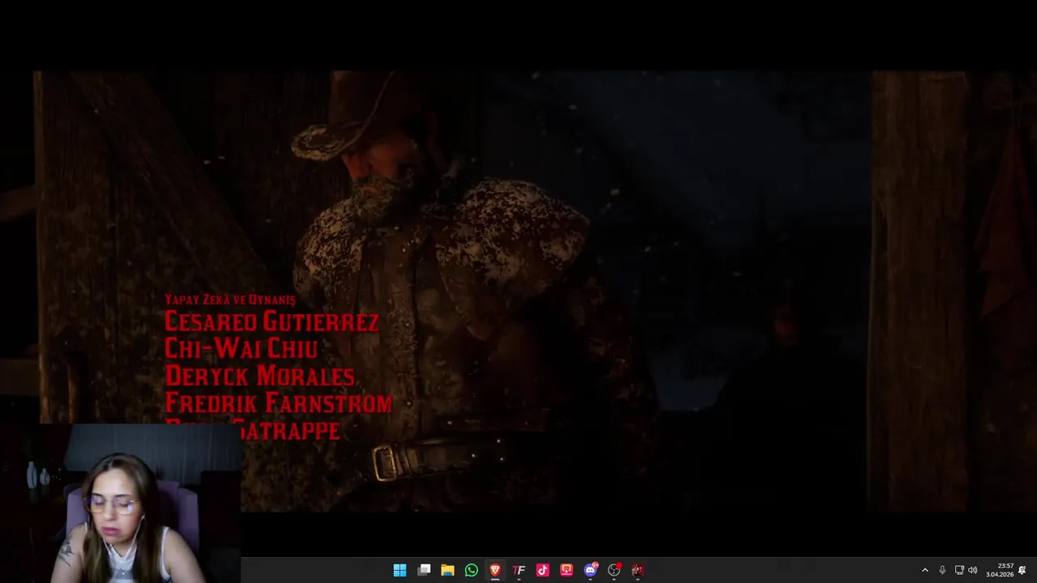The height and width of the screenshot is (583, 1037).
Task: Open the Windows Start menu
Action: click(399, 570)
